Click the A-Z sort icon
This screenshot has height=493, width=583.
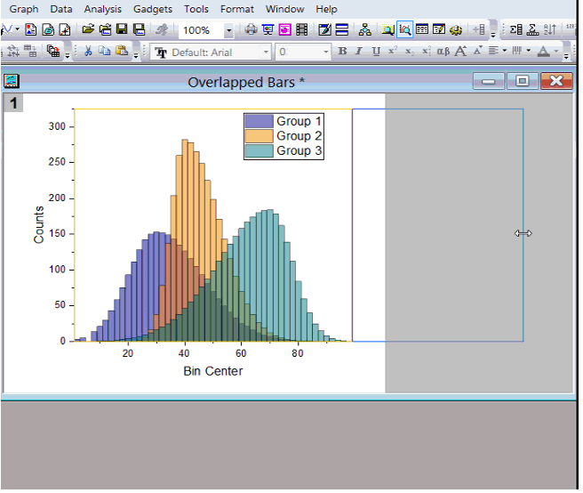pyautogui.click(x=550, y=29)
